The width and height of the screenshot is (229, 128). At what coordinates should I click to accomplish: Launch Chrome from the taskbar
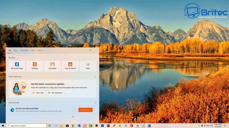tap(73, 126)
